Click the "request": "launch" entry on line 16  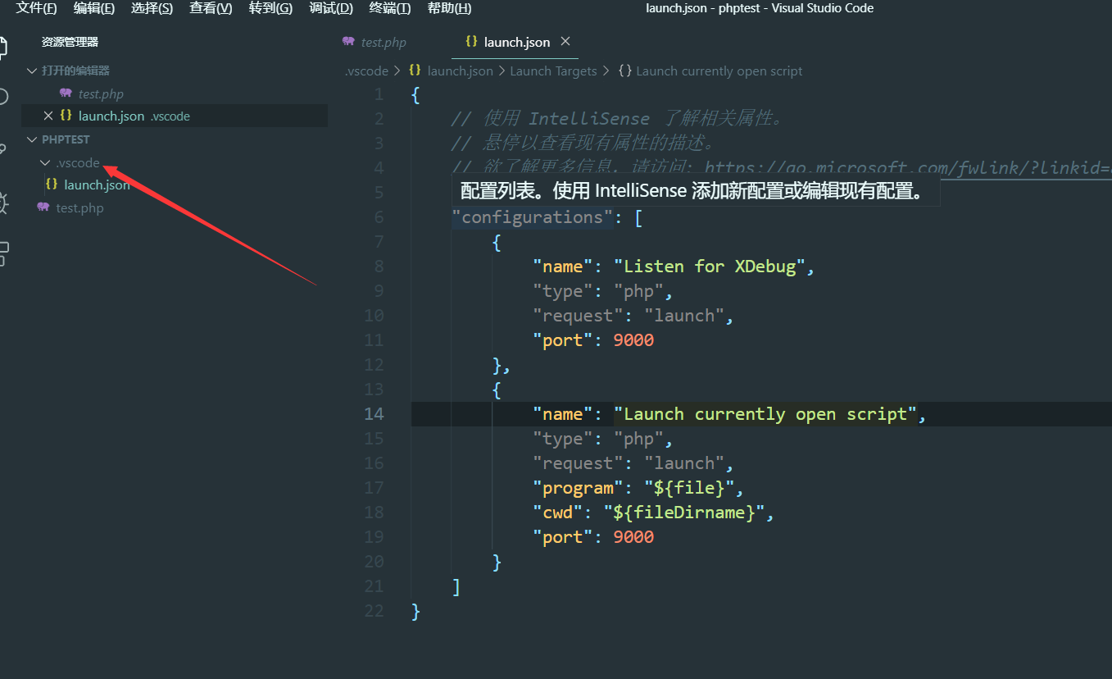633,463
